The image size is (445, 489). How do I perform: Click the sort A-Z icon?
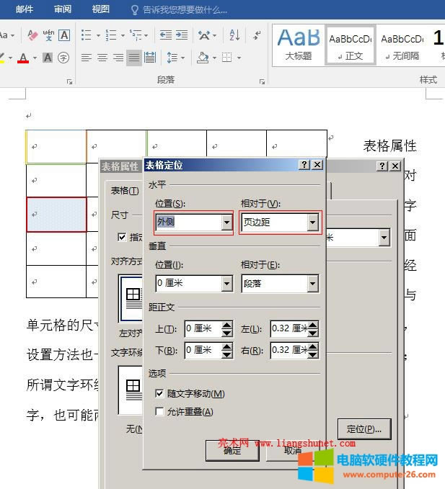234,35
